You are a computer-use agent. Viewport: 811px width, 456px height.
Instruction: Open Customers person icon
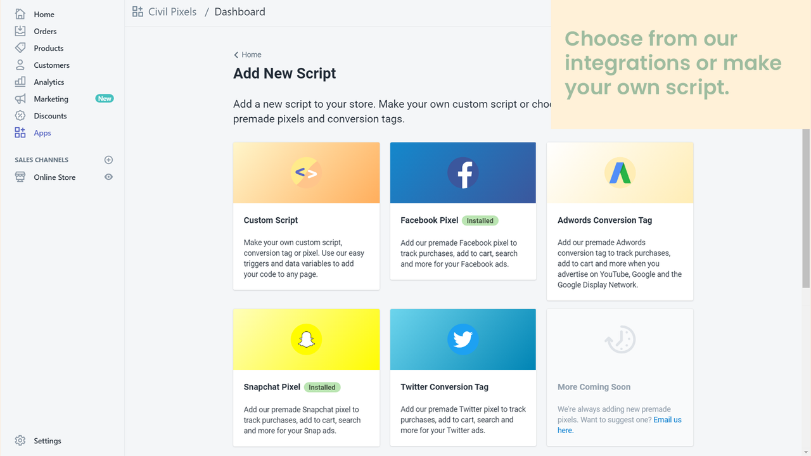20,65
